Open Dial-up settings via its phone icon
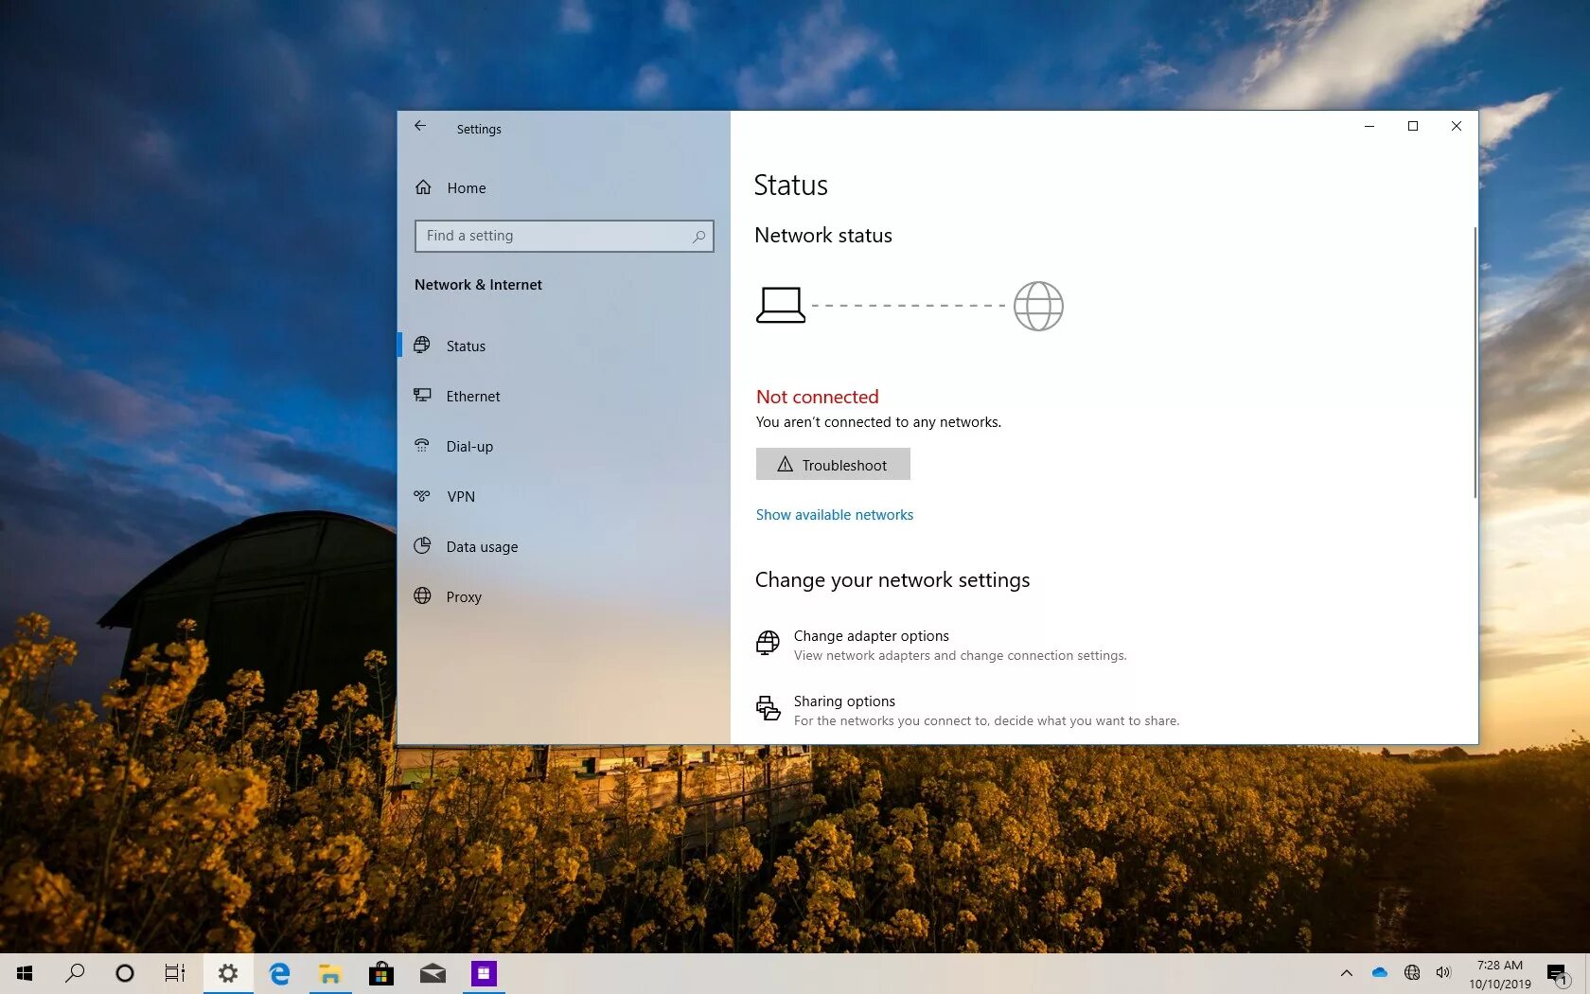 (x=424, y=446)
